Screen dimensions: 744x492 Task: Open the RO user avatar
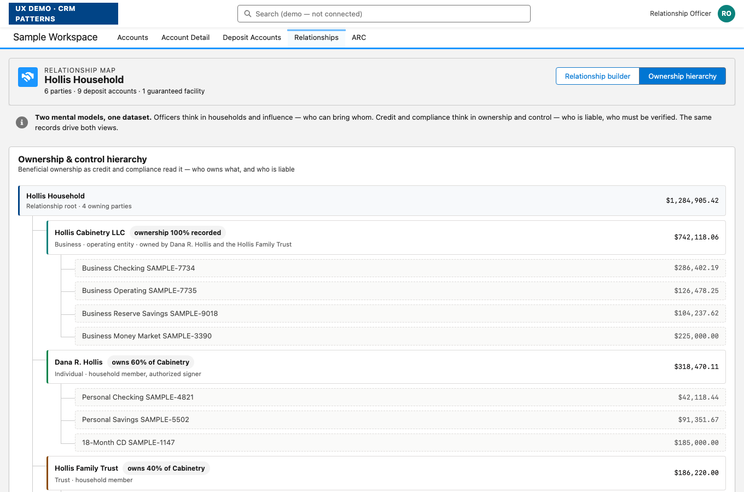[x=726, y=14]
